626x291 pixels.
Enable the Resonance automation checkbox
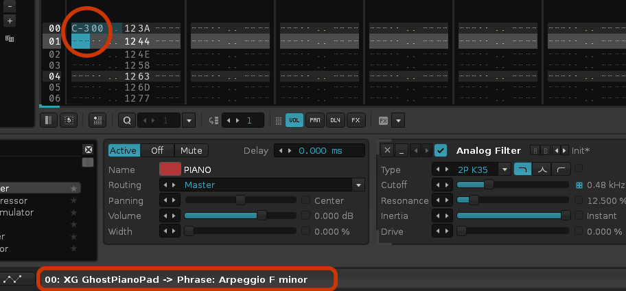click(579, 200)
